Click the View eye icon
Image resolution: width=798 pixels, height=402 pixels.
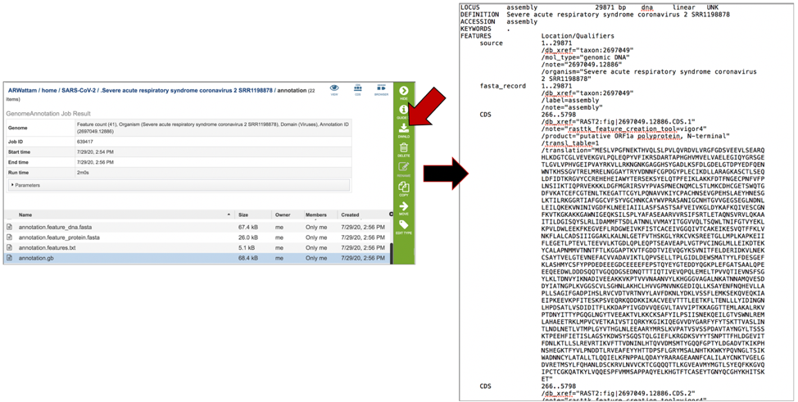(334, 89)
